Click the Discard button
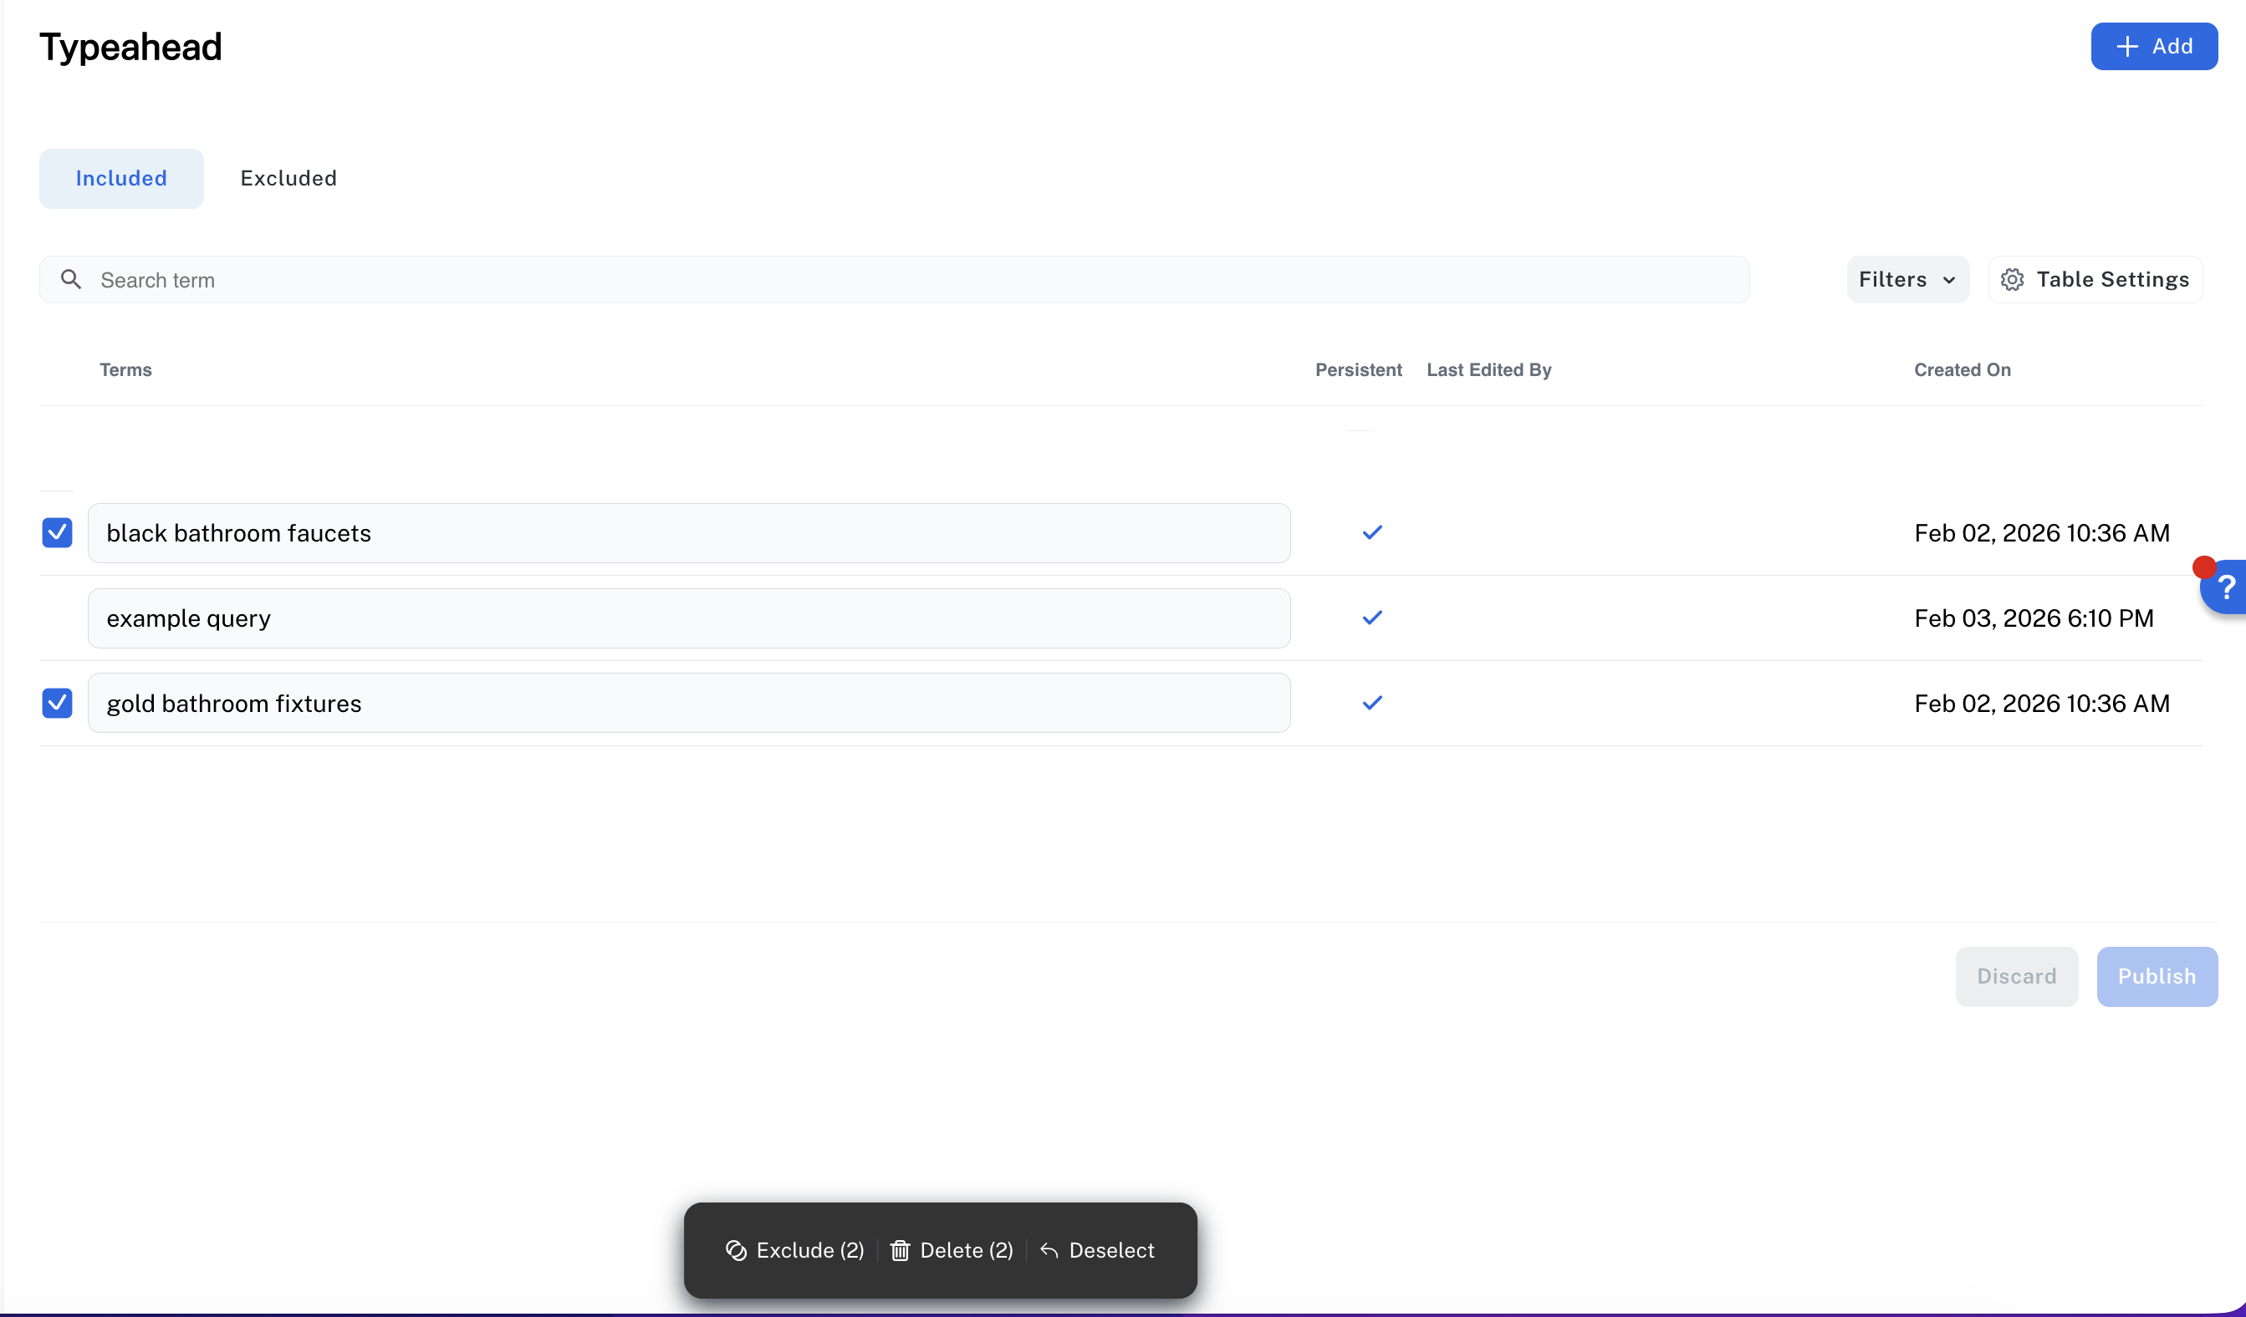The width and height of the screenshot is (2246, 1317). (x=2016, y=976)
